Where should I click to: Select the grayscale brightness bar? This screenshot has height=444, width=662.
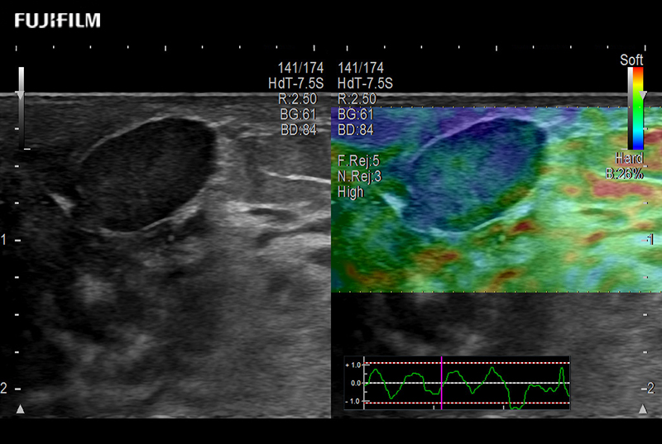(22, 108)
